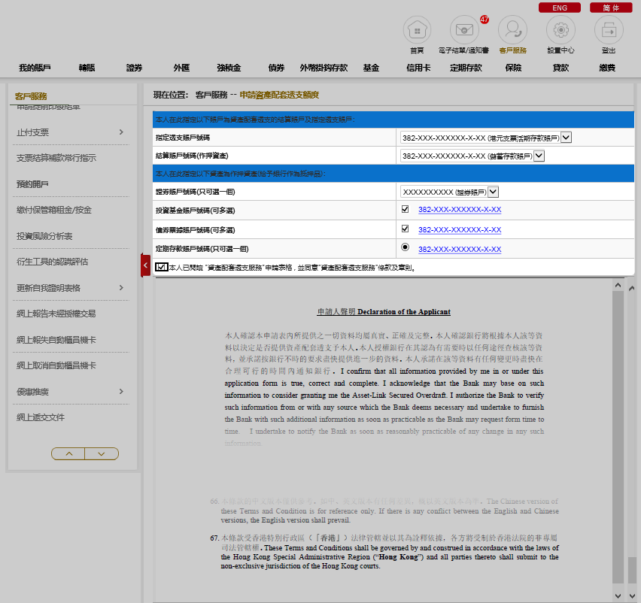Collapse the sidebar with the red arrow tab

[145, 265]
